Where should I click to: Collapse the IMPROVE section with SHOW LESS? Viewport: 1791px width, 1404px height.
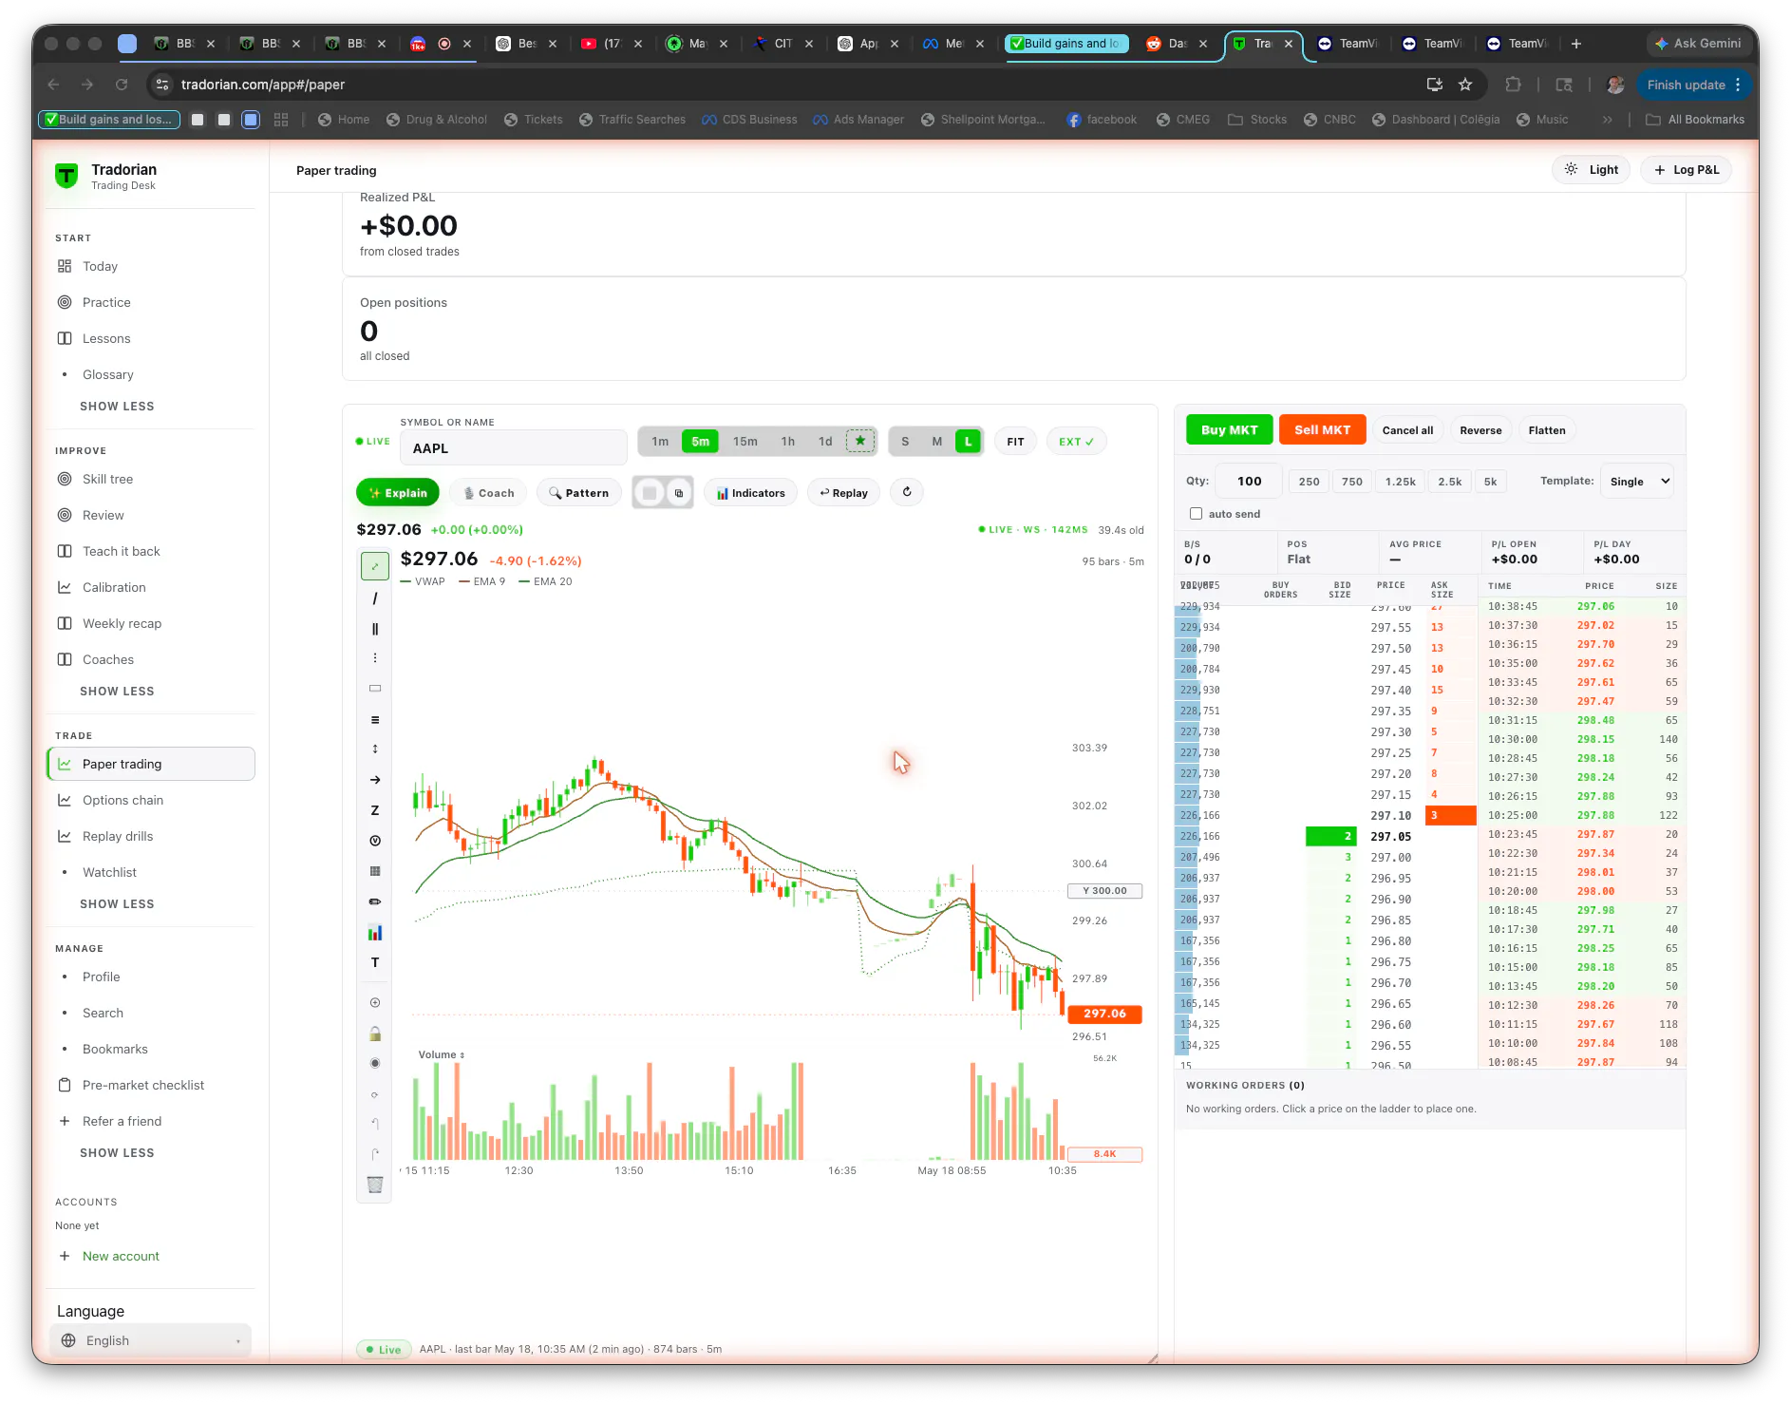coord(117,691)
